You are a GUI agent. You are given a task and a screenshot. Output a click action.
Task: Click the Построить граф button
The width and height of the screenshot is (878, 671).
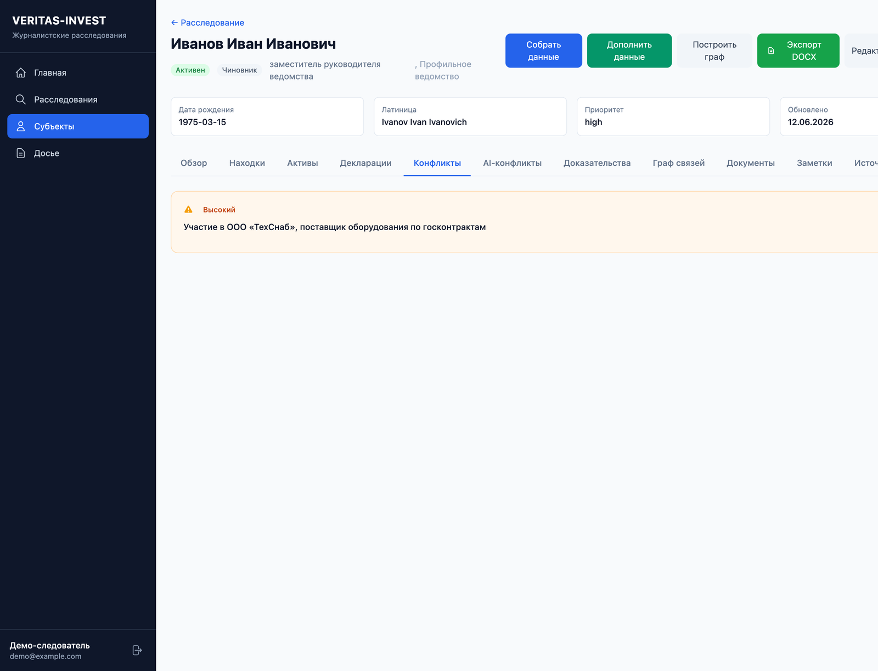(x=714, y=51)
